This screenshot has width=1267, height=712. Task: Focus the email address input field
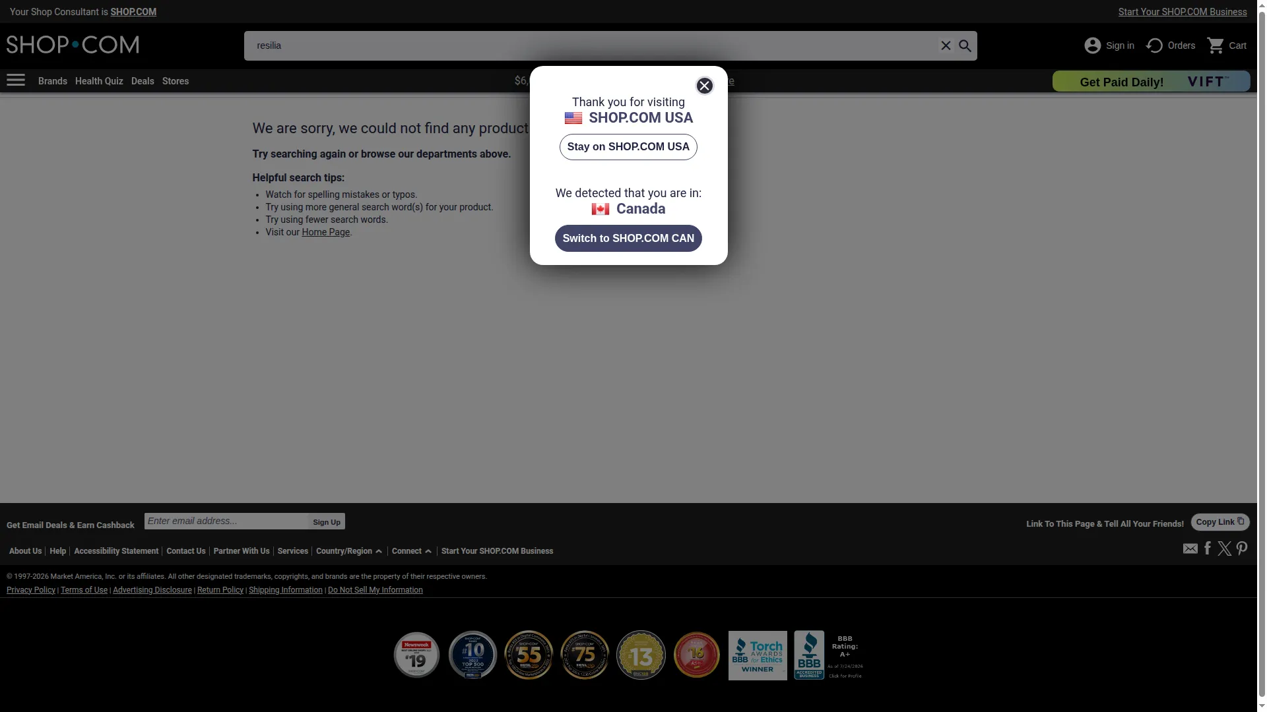click(x=226, y=521)
